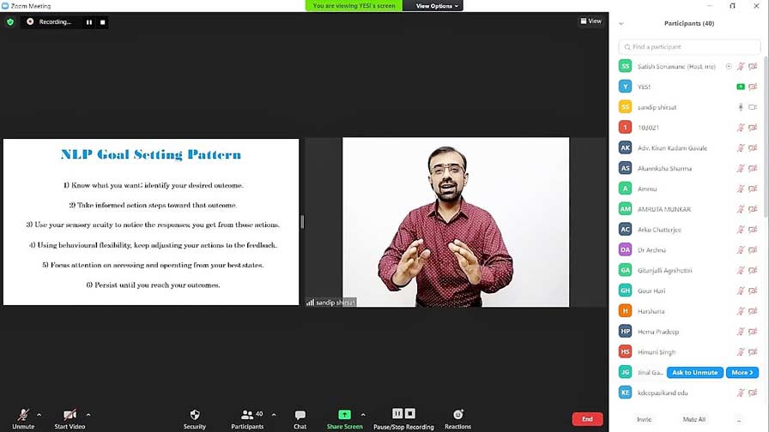Toggle mute icon for Akannksha Sharma
Viewport: 769px width, 432px height.
tap(740, 169)
